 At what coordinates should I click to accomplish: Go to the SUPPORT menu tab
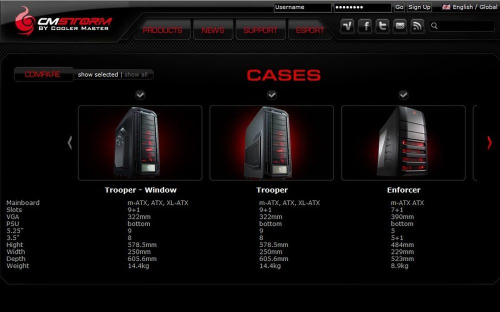coord(260,30)
